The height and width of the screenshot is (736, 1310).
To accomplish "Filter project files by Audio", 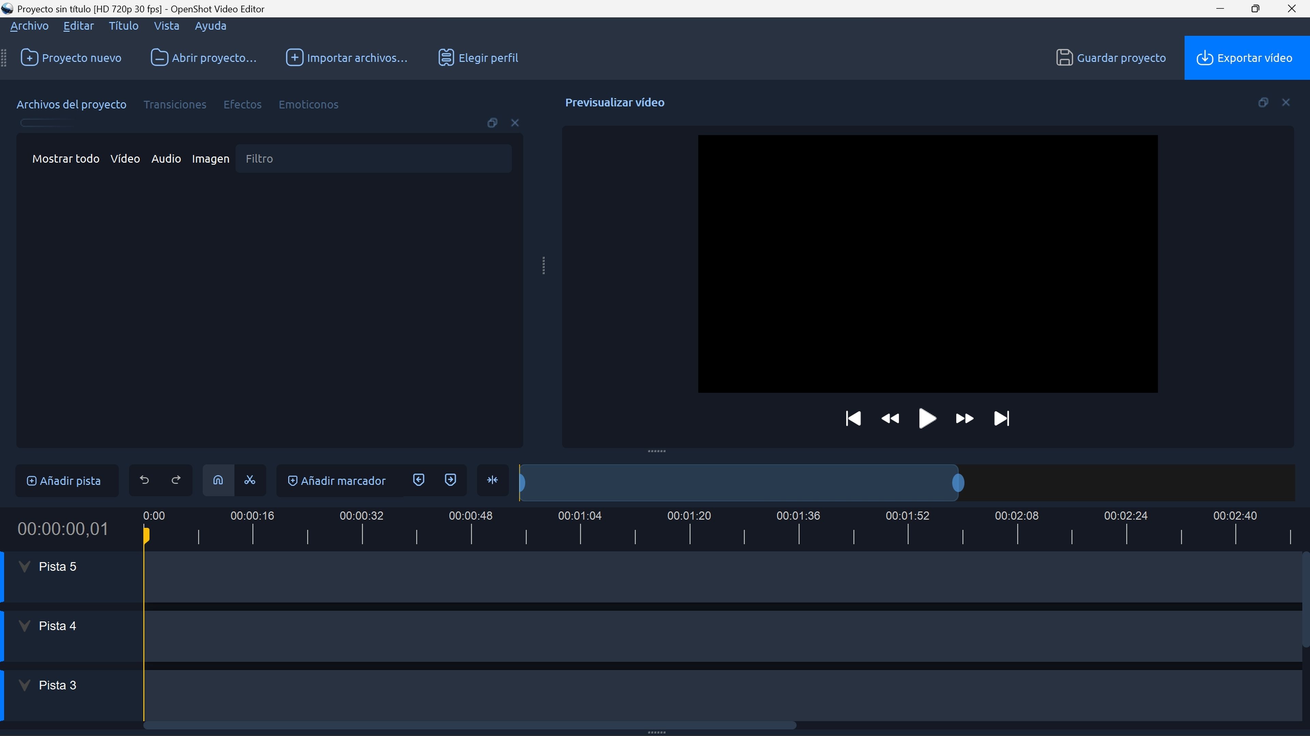I will pos(166,159).
